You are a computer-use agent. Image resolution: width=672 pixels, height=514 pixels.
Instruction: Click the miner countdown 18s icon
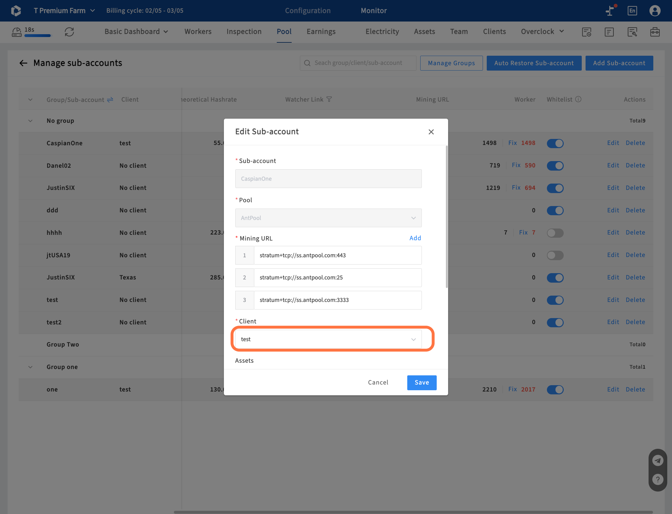(16, 32)
